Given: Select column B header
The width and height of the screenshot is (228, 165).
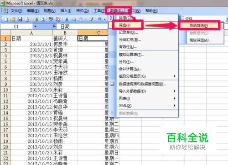Looking at the screenshot, I should (65, 33).
